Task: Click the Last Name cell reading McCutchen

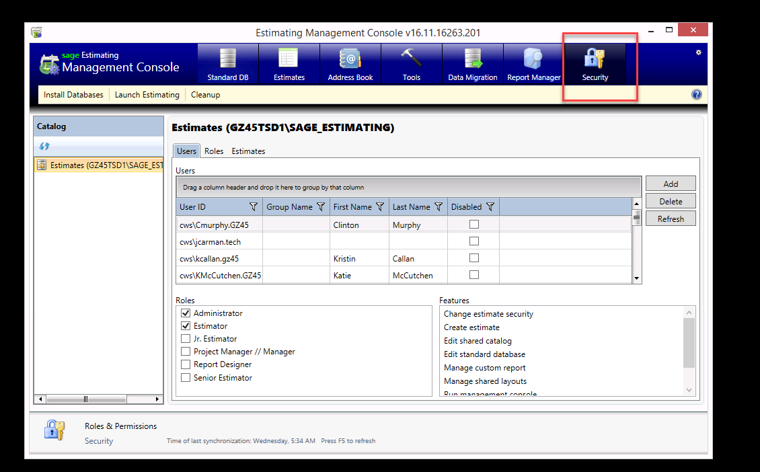Action: pyautogui.click(x=418, y=275)
